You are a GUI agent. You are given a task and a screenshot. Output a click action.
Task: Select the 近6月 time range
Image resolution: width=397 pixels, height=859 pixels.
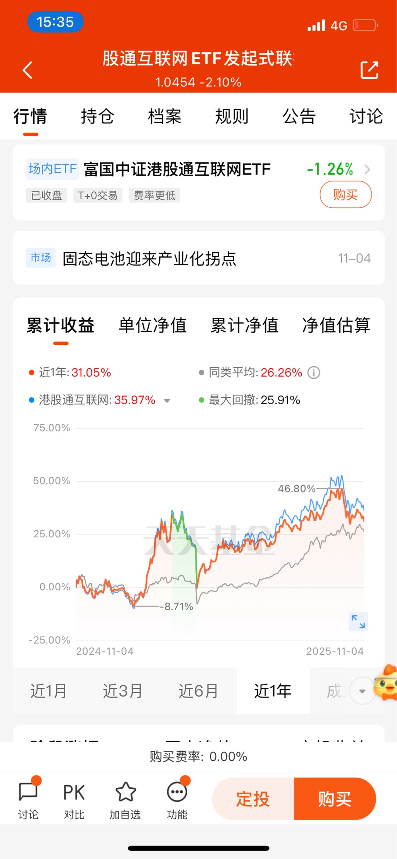click(198, 691)
